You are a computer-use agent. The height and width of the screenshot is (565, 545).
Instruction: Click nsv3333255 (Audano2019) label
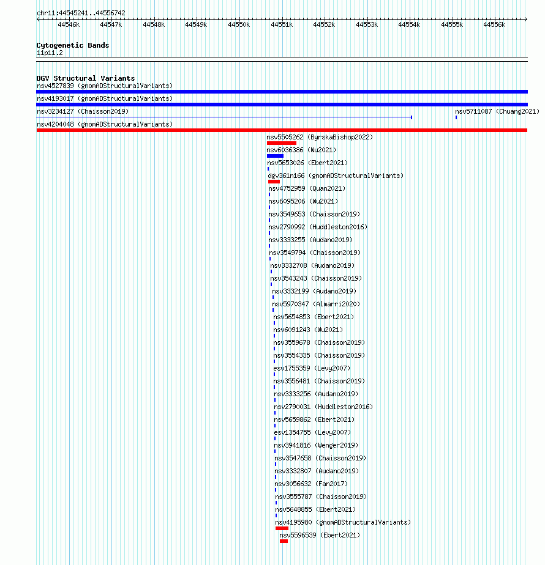310,240
